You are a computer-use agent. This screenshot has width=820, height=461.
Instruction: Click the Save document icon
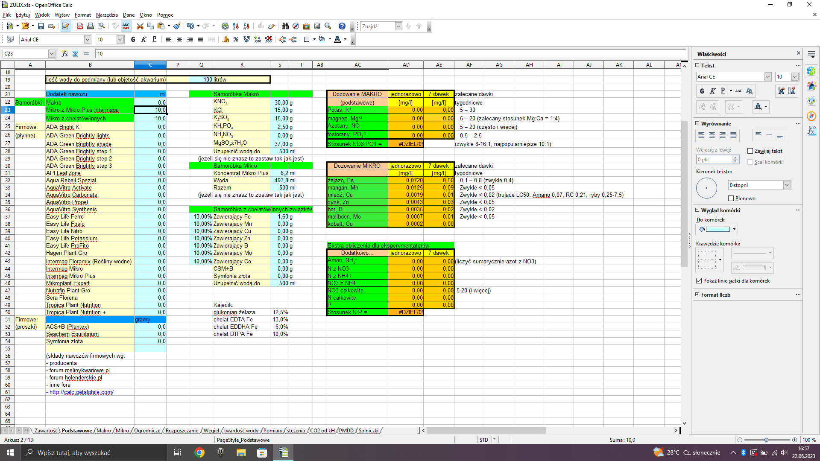tap(41, 26)
